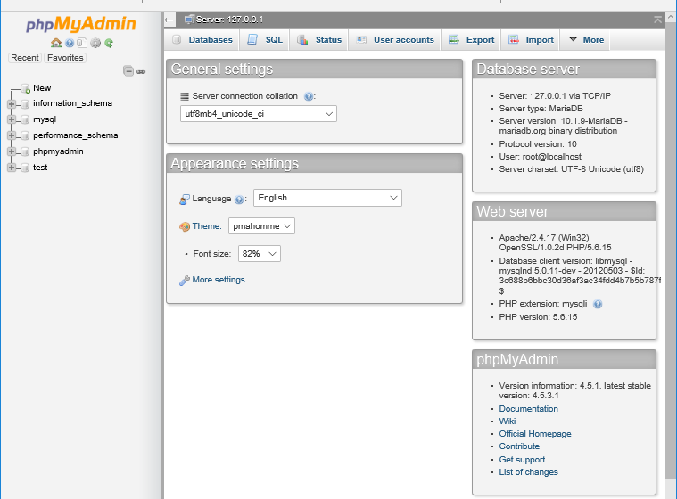Hide navigation panel with left arrow
677x499 pixels.
pos(169,20)
